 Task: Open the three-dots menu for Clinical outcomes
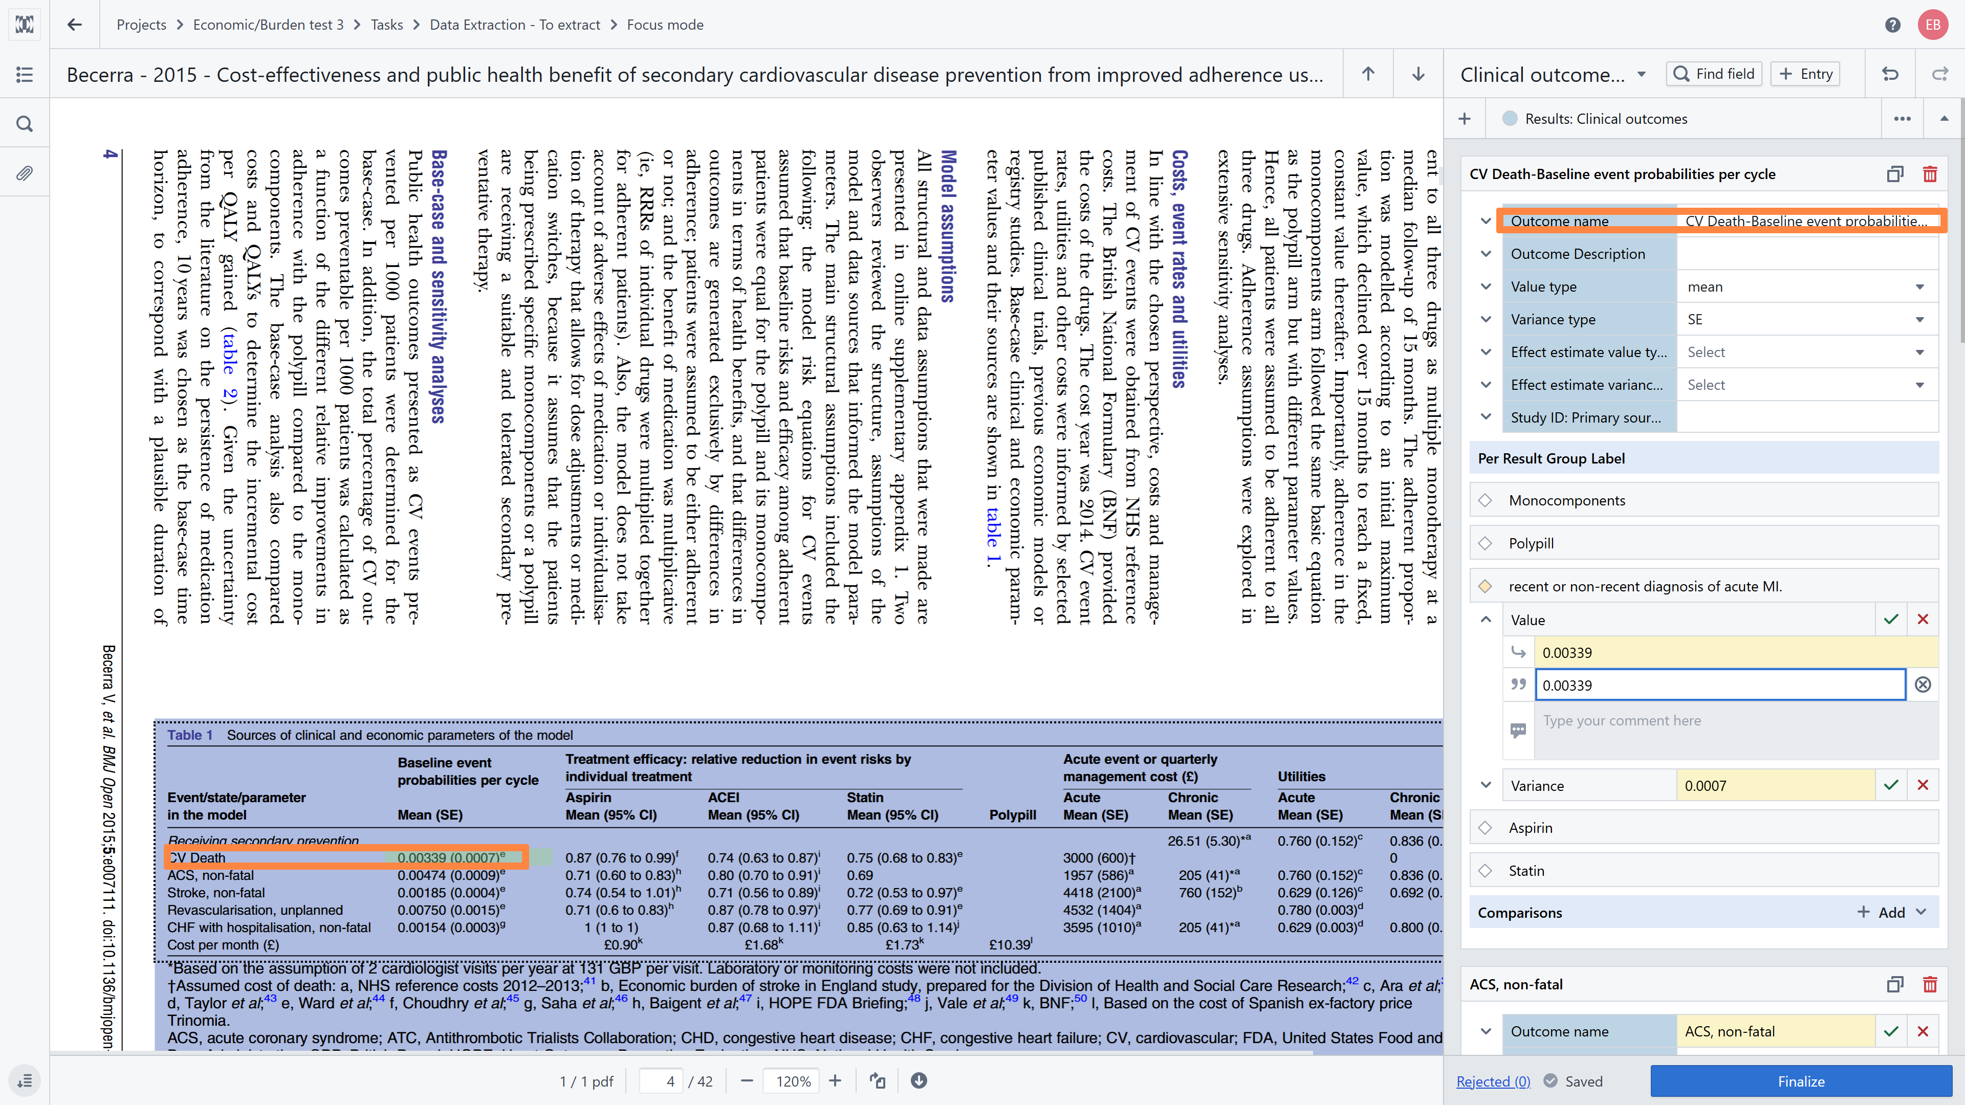[x=1903, y=118]
